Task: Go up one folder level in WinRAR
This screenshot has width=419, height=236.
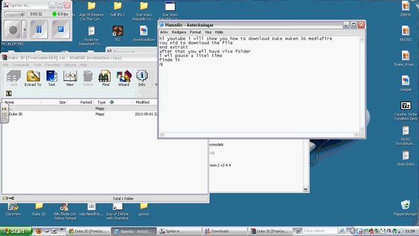Action: tap(9, 93)
